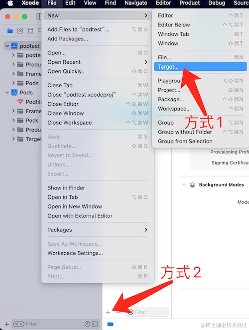
Task: Click the Pods project icon
Action: click(14, 92)
